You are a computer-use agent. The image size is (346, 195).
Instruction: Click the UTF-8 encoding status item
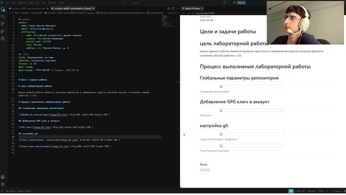321,191
